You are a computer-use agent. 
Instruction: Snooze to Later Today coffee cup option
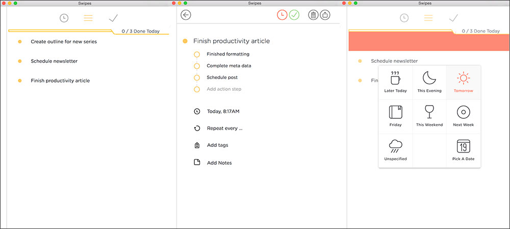(x=396, y=82)
